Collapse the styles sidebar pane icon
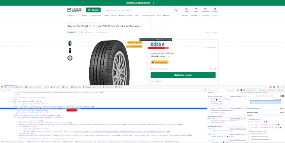This screenshot has width=285, height=143. pyautogui.click(x=248, y=90)
